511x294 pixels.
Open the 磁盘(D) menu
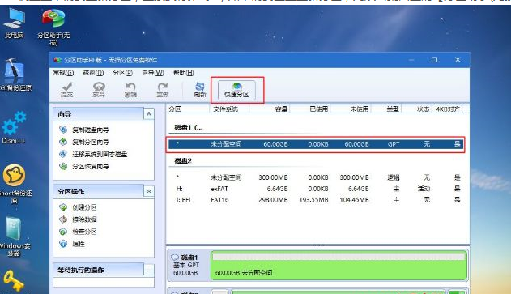pyautogui.click(x=93, y=73)
